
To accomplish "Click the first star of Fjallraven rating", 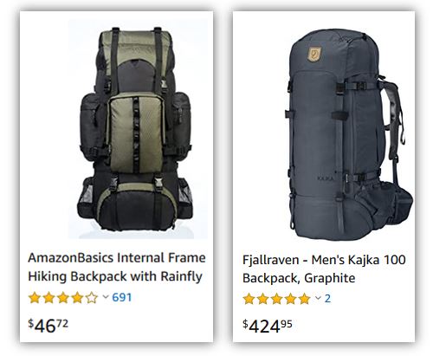I will (x=249, y=299).
